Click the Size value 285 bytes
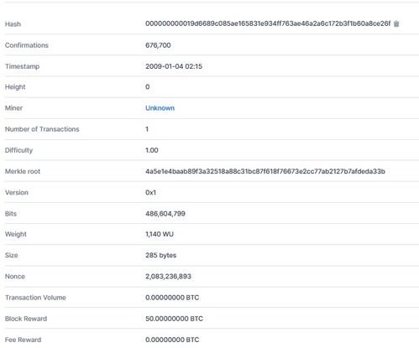Viewport: 419px width, 348px height. (x=160, y=256)
